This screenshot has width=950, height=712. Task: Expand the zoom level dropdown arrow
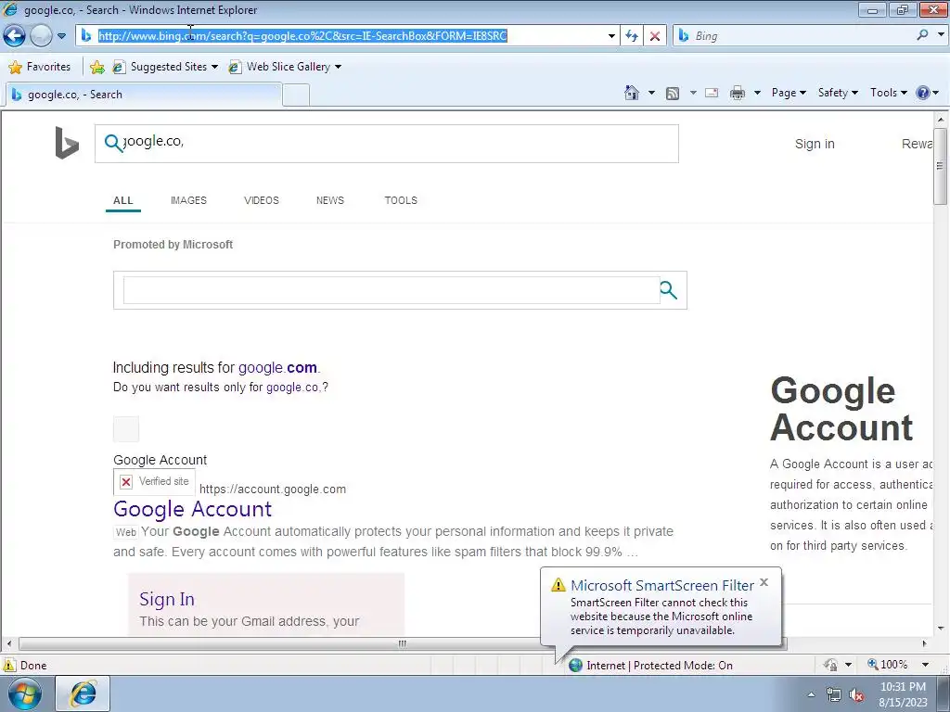925,665
